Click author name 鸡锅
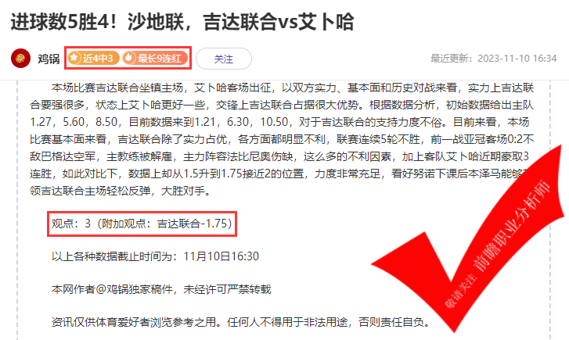The width and height of the screenshot is (569, 340). pyautogui.click(x=49, y=59)
